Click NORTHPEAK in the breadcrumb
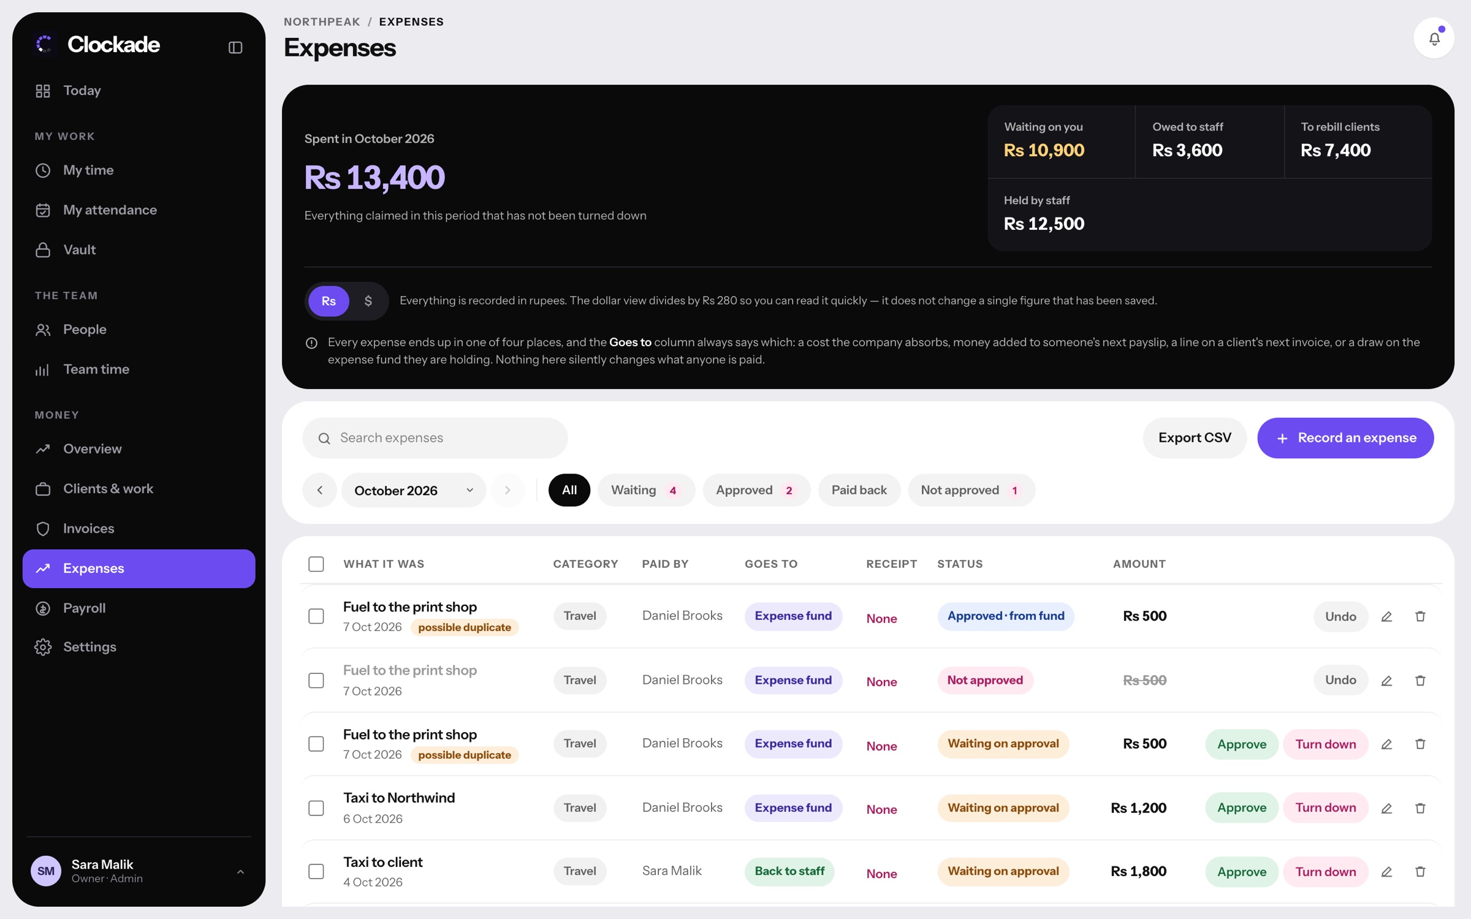 [x=322, y=21]
